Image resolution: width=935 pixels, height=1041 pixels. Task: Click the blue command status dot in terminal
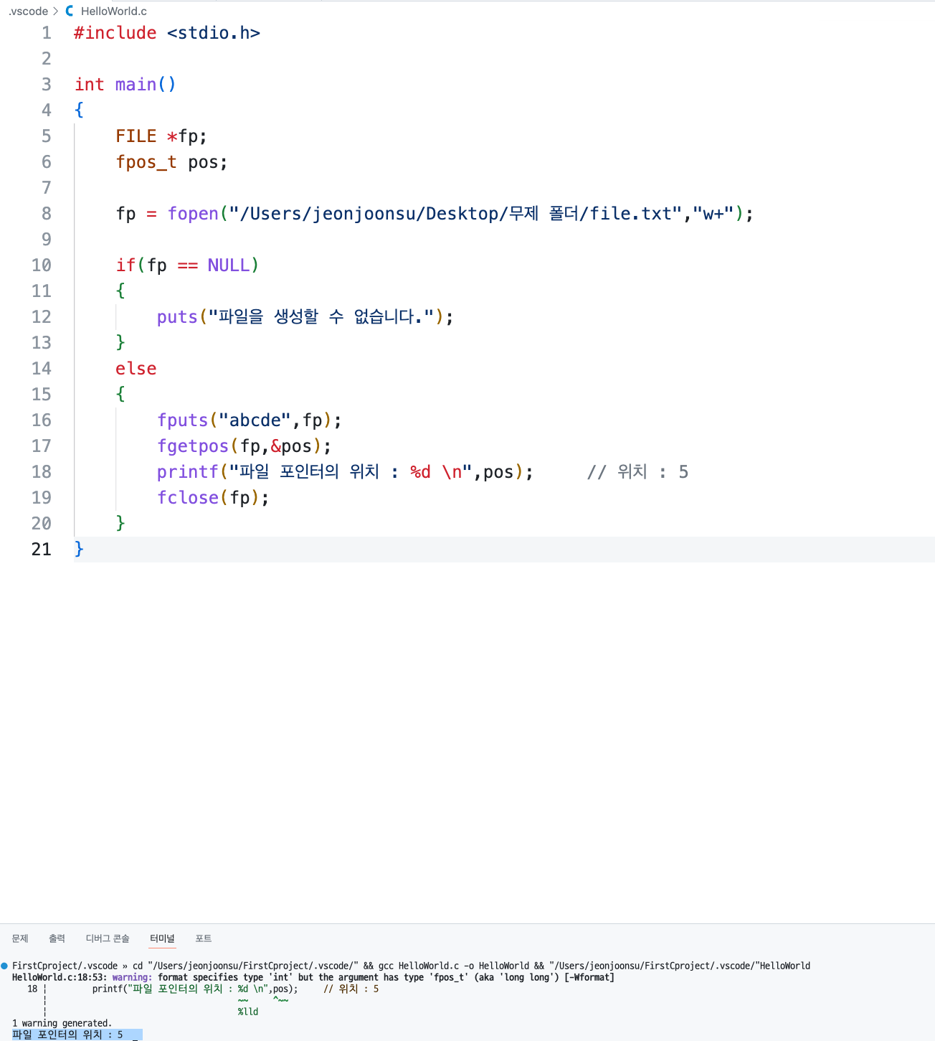[4, 966]
